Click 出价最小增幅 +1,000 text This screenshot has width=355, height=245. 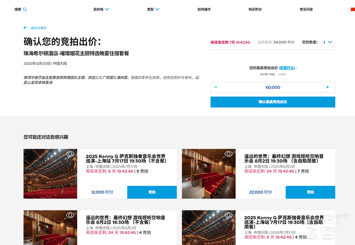[x=273, y=74]
